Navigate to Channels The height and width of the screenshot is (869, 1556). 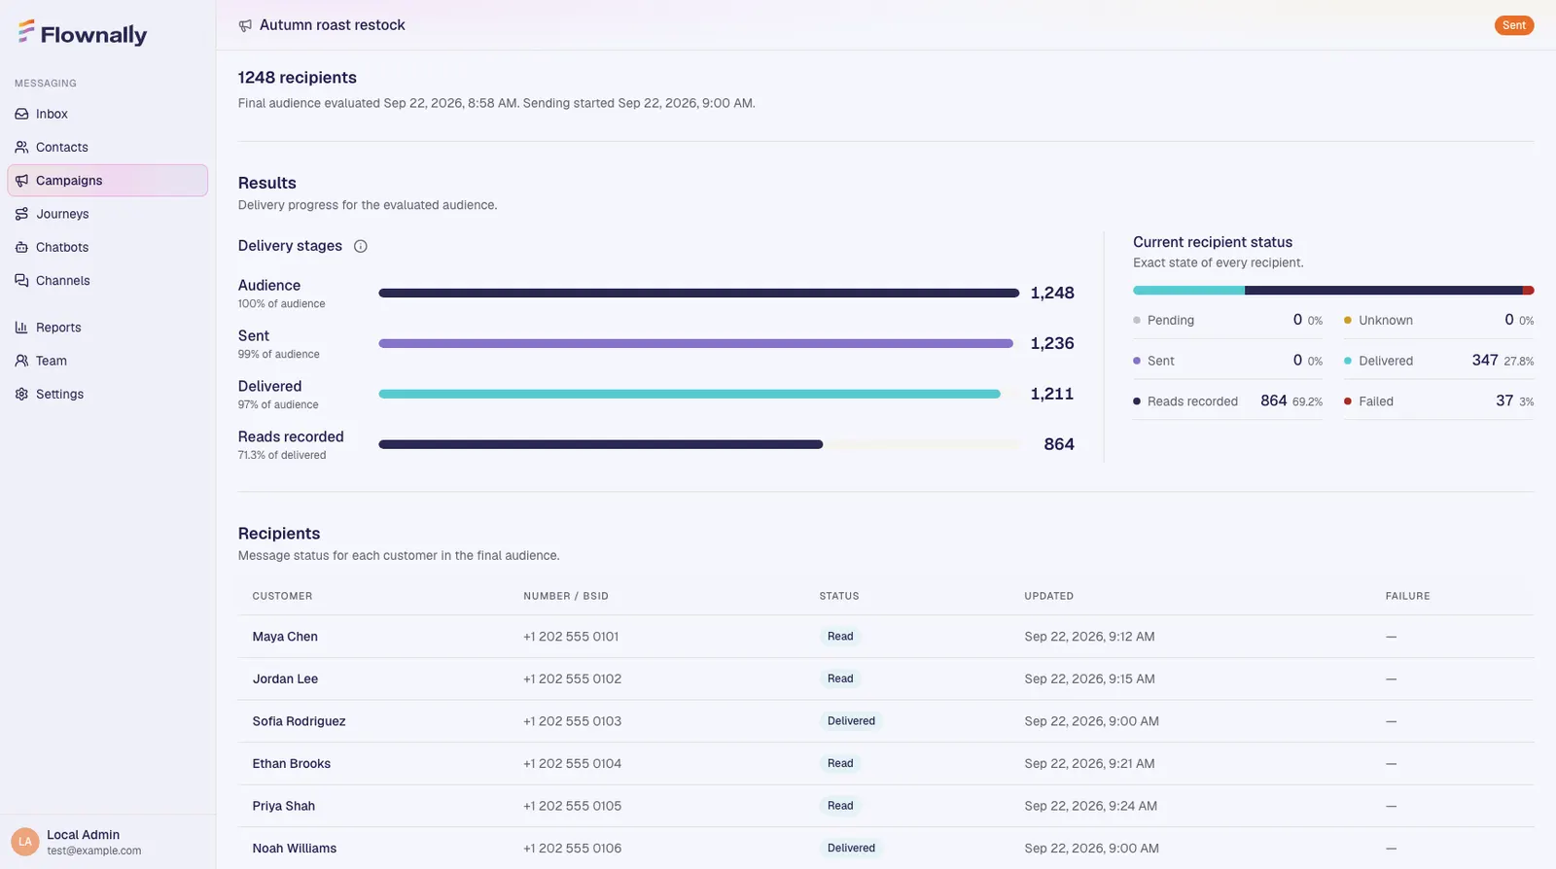tap(107, 280)
